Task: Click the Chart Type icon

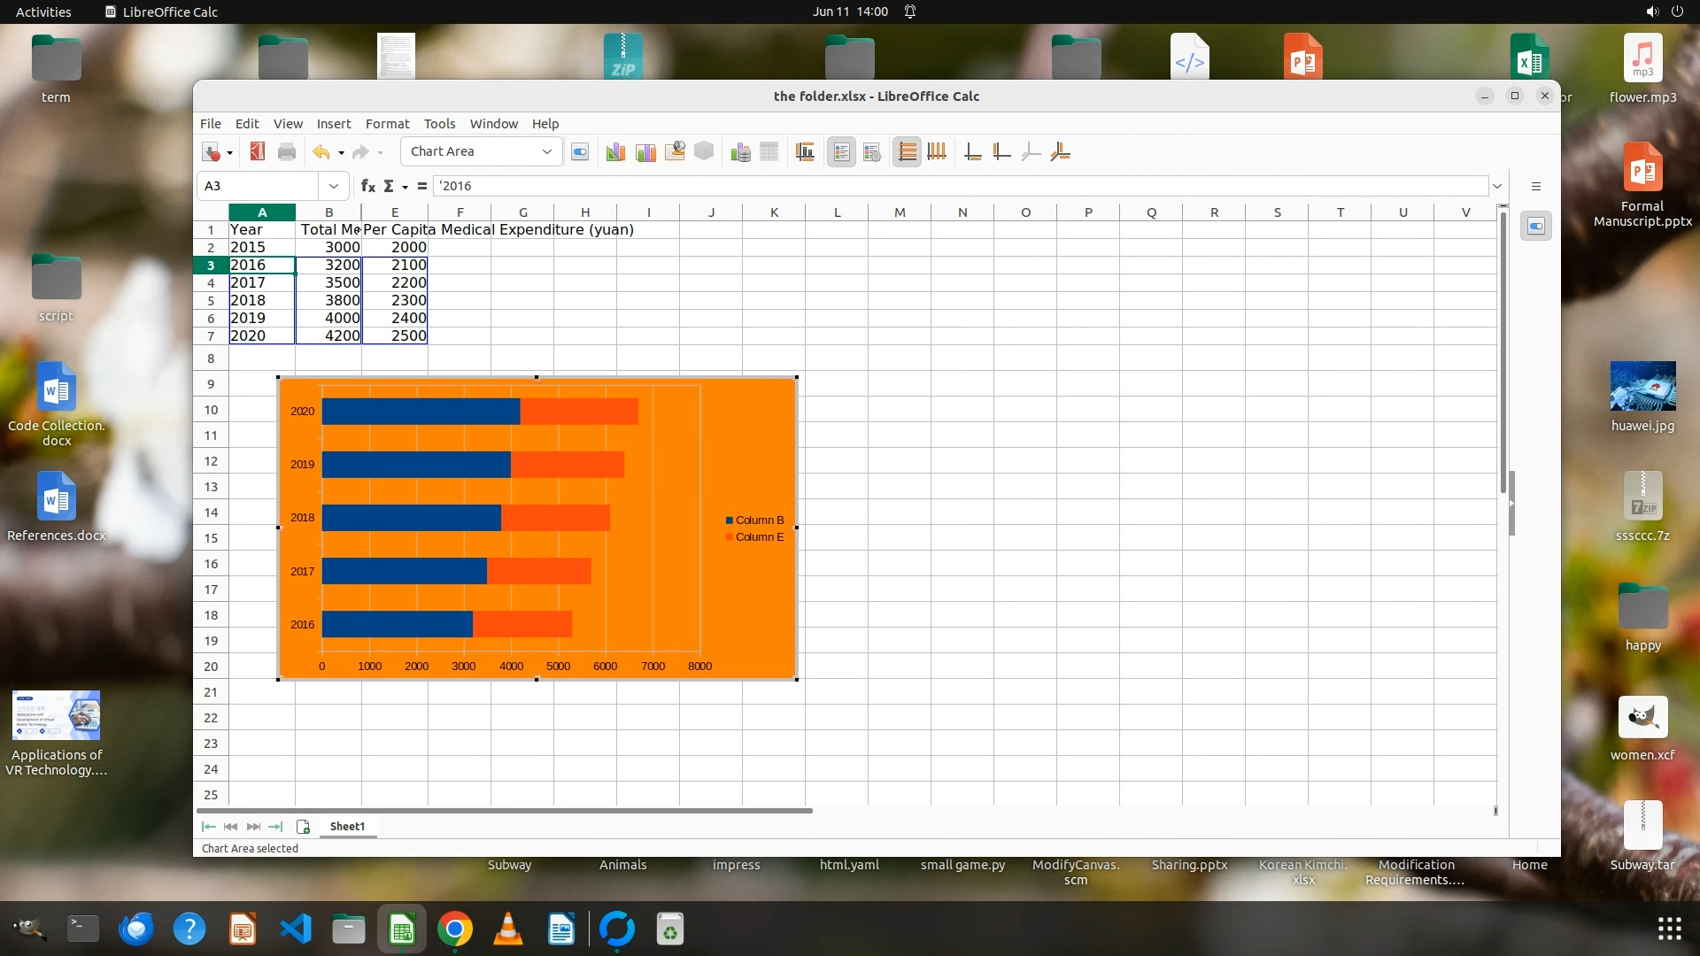Action: tap(615, 152)
